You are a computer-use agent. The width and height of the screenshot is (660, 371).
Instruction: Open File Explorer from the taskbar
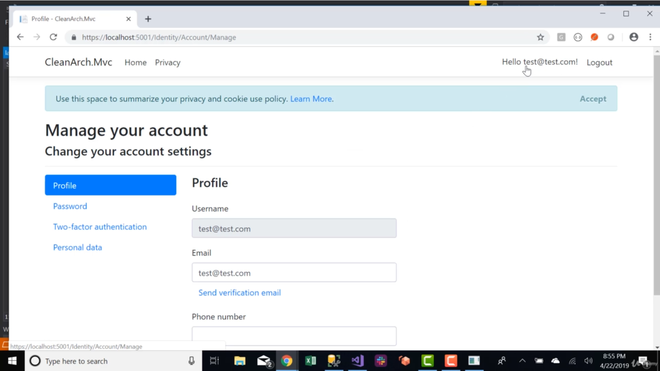pyautogui.click(x=240, y=361)
